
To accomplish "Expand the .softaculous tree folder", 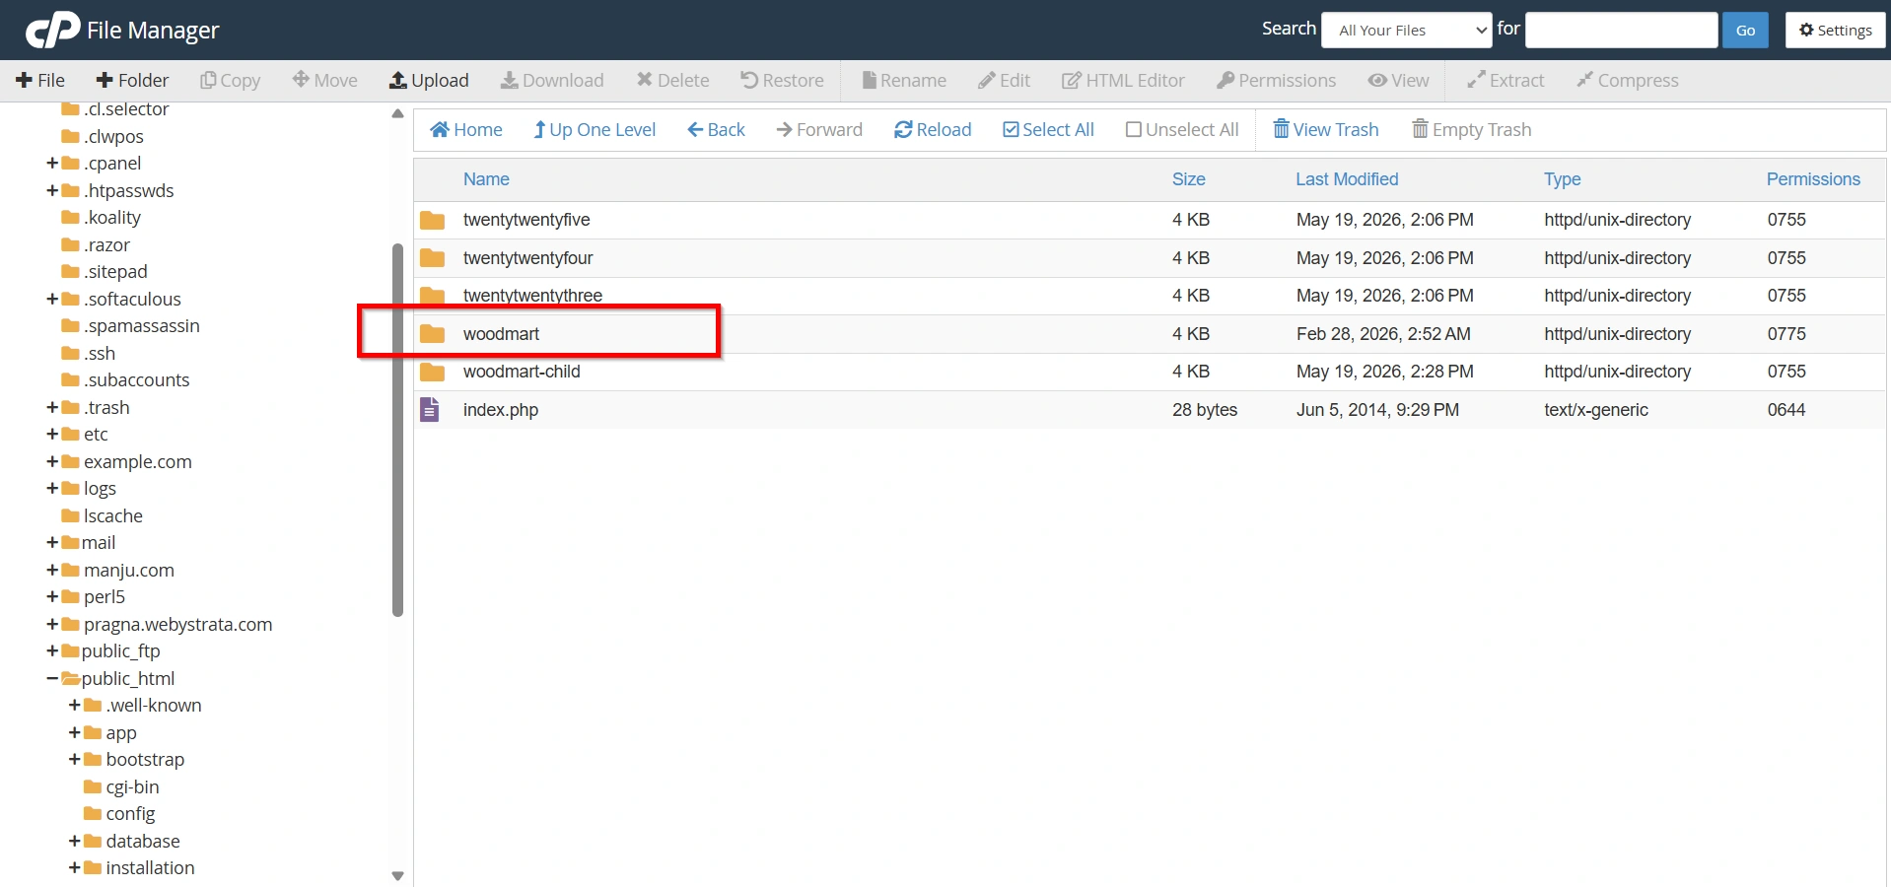I will point(52,299).
